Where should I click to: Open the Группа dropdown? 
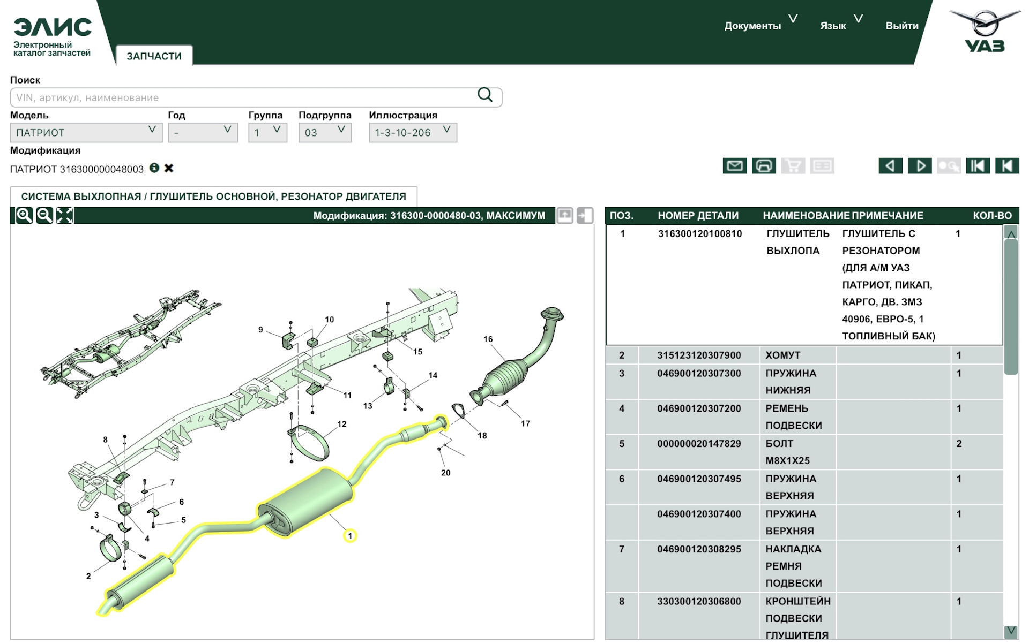tap(267, 132)
